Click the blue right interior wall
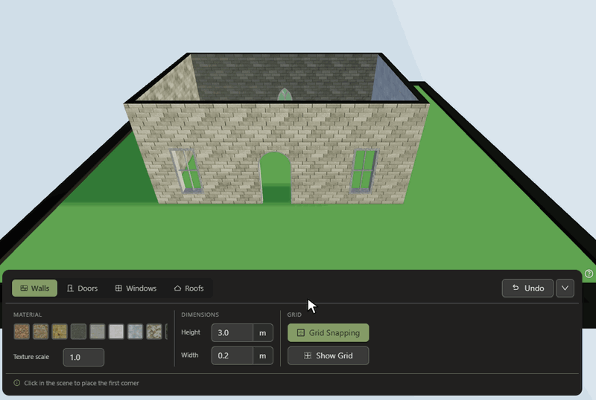This screenshot has height=400, width=596. (393, 82)
